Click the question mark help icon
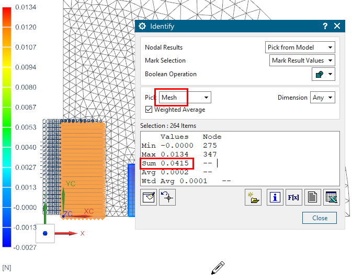 coord(325,26)
